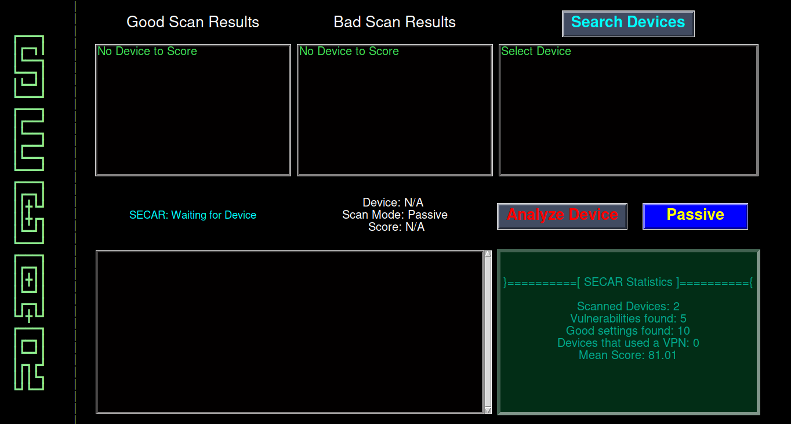This screenshot has width=791, height=424.
Task: Click 'Devices that used a VPN: 0'
Action: pos(628,343)
